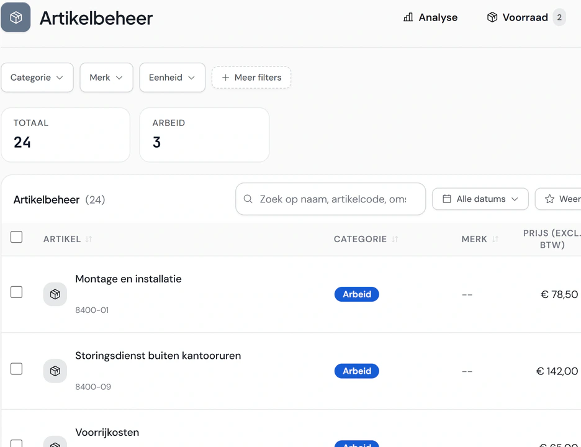
Task: Click the box icon for Storingsdienst buiten kantooruren
Action: 55,371
